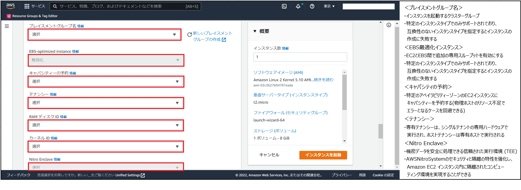Screen dimensions: 521x190
Task: Open the Unified Settings link
Action: [128, 175]
